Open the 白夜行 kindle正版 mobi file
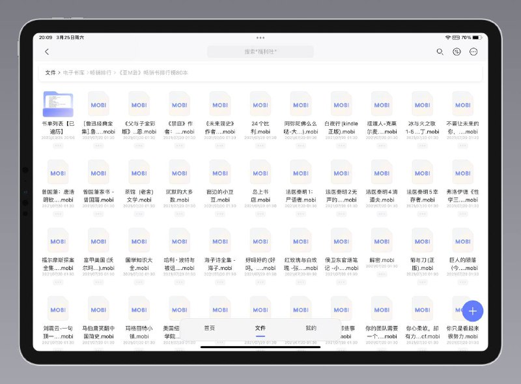This screenshot has width=521, height=384. click(x=341, y=104)
